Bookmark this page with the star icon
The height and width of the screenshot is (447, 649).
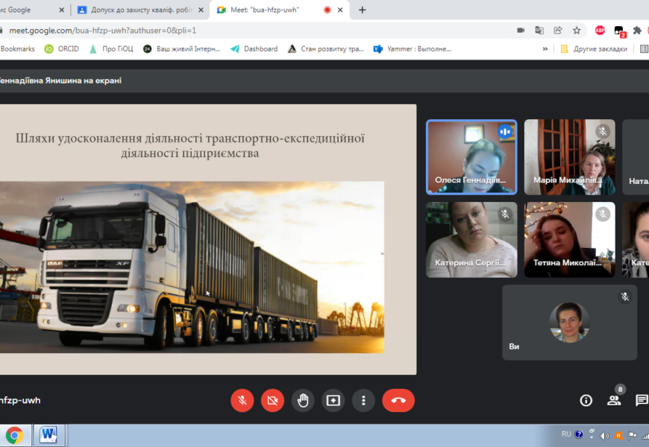point(577,31)
